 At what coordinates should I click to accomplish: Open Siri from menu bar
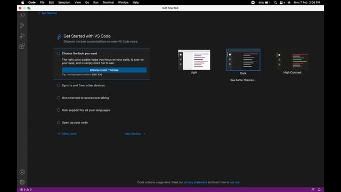click(x=289, y=3)
